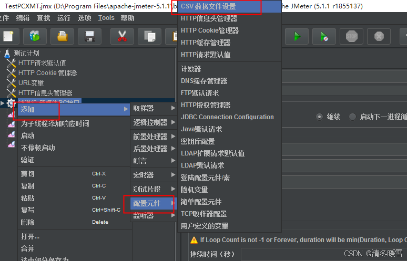Screen dimensions: 407x261
Task: Click Start no pauses toolbar icon
Action: coord(324,37)
